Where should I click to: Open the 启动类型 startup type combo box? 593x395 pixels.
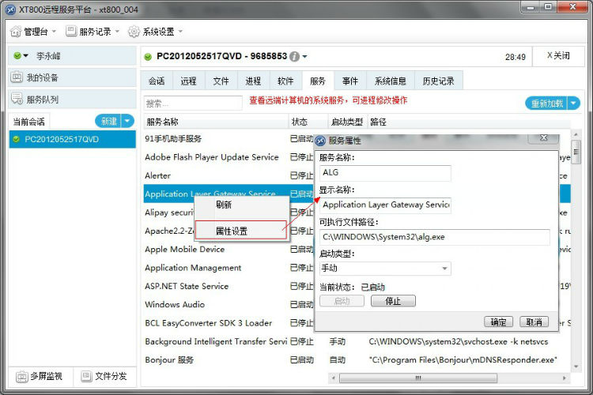click(384, 269)
